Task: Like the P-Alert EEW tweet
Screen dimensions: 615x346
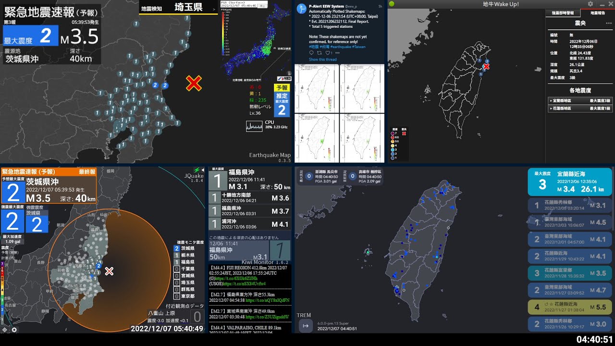Action: pos(328,53)
